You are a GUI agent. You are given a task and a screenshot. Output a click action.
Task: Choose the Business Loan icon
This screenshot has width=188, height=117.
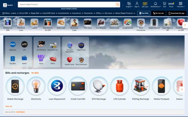click(74, 22)
